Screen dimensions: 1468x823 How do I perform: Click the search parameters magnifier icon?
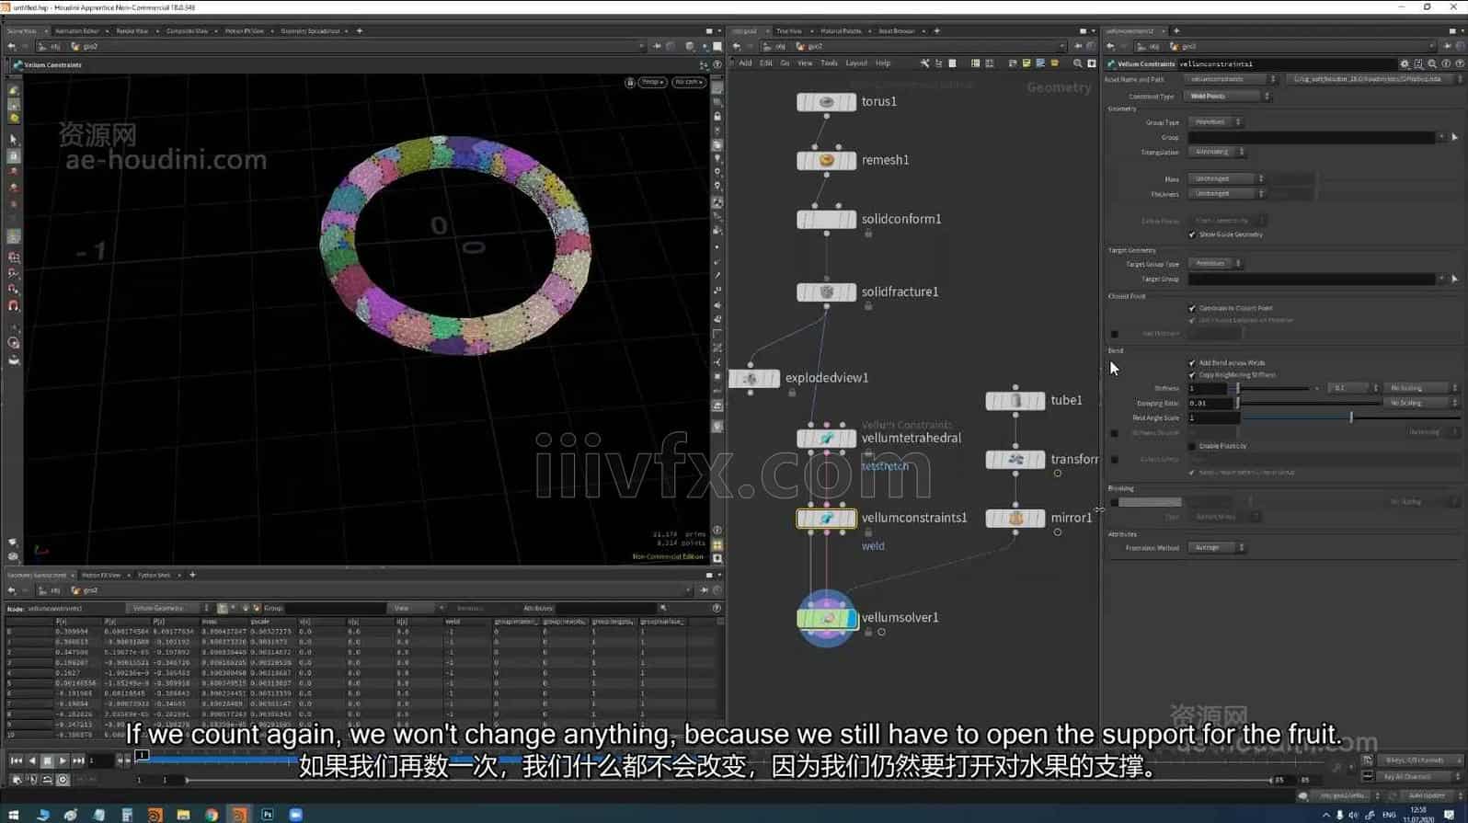click(1432, 64)
